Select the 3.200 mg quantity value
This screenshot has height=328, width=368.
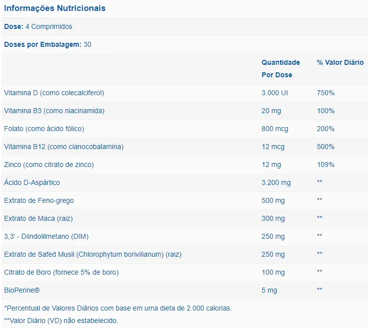pyautogui.click(x=276, y=182)
